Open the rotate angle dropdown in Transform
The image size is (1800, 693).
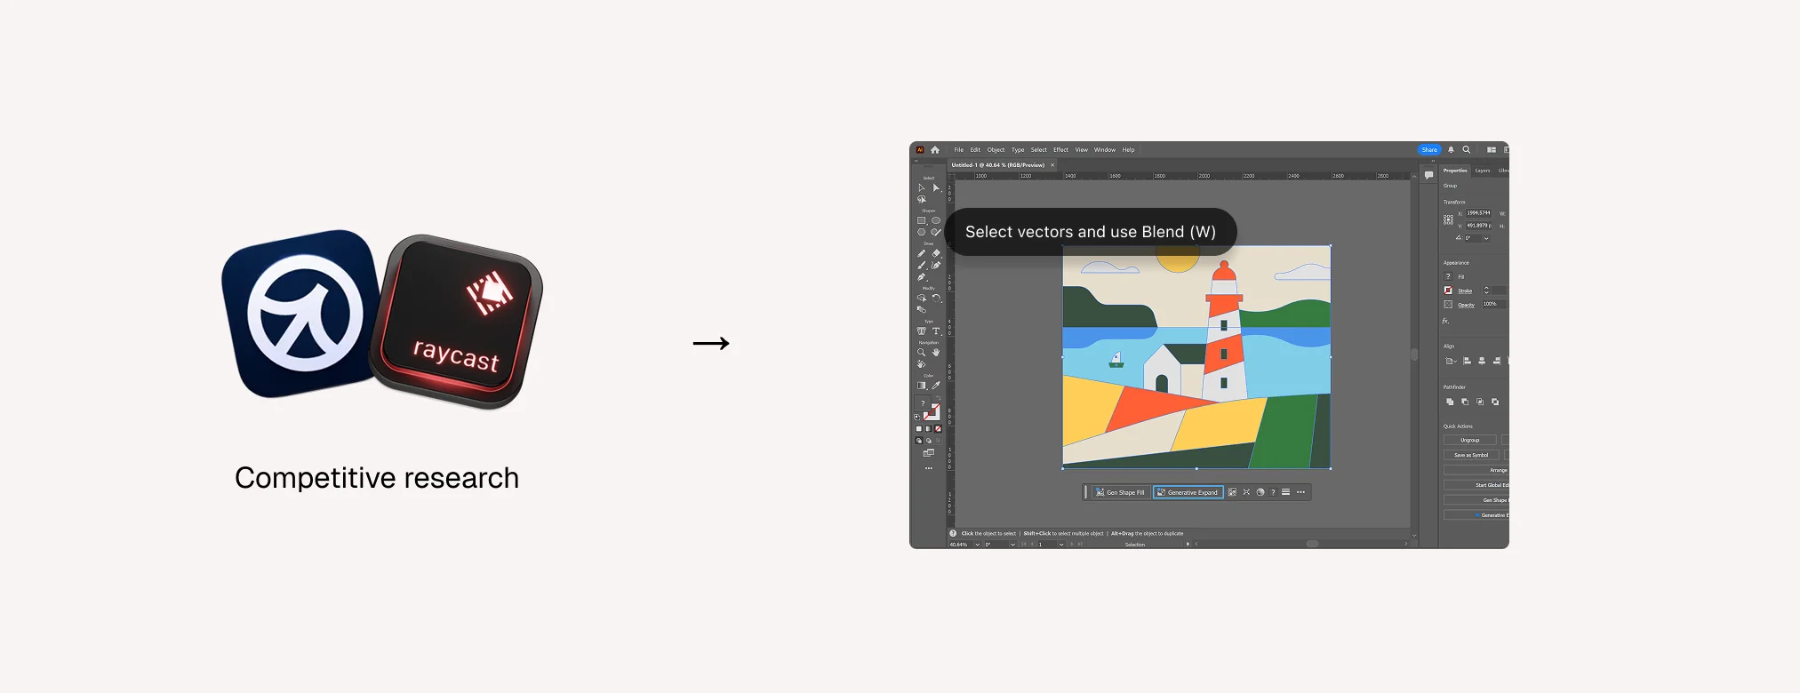pos(1486,238)
